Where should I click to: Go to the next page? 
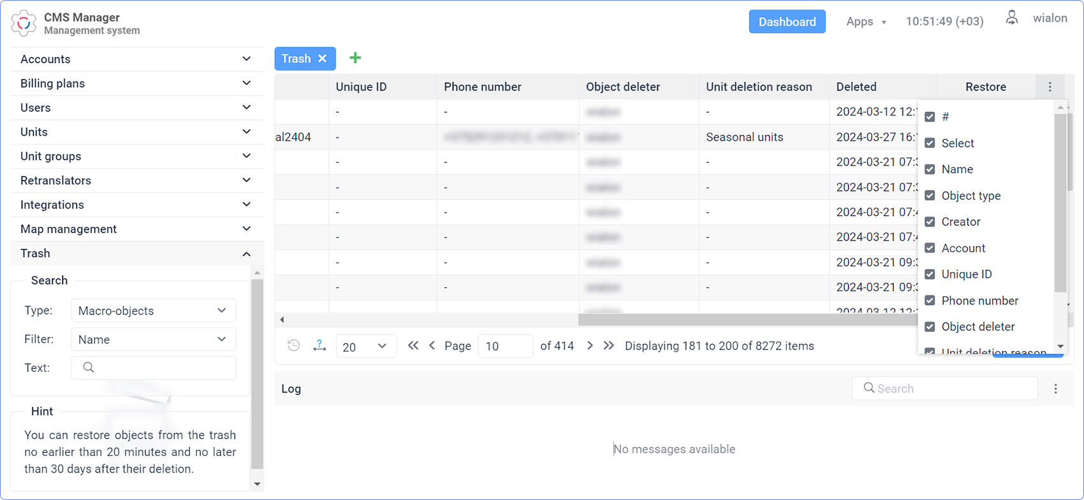(x=590, y=346)
